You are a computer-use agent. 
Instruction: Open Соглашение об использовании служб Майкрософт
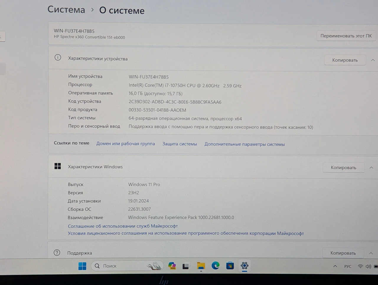point(123,226)
